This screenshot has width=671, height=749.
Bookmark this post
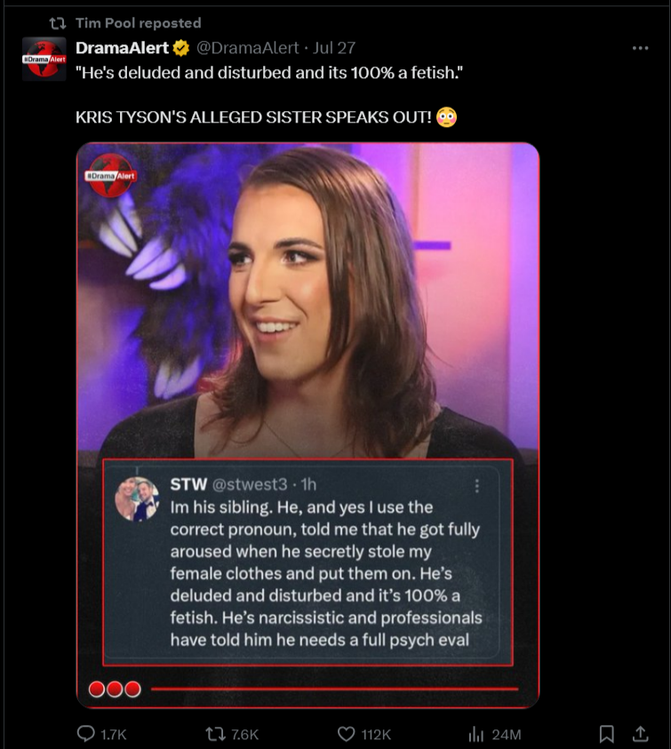tap(606, 734)
